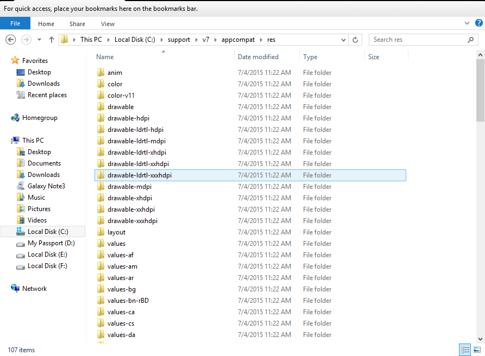Refresh the current folder view
The height and width of the screenshot is (356, 485).
[x=355, y=40]
